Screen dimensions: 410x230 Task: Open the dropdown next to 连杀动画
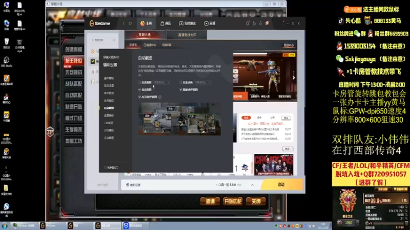[x=202, y=82]
